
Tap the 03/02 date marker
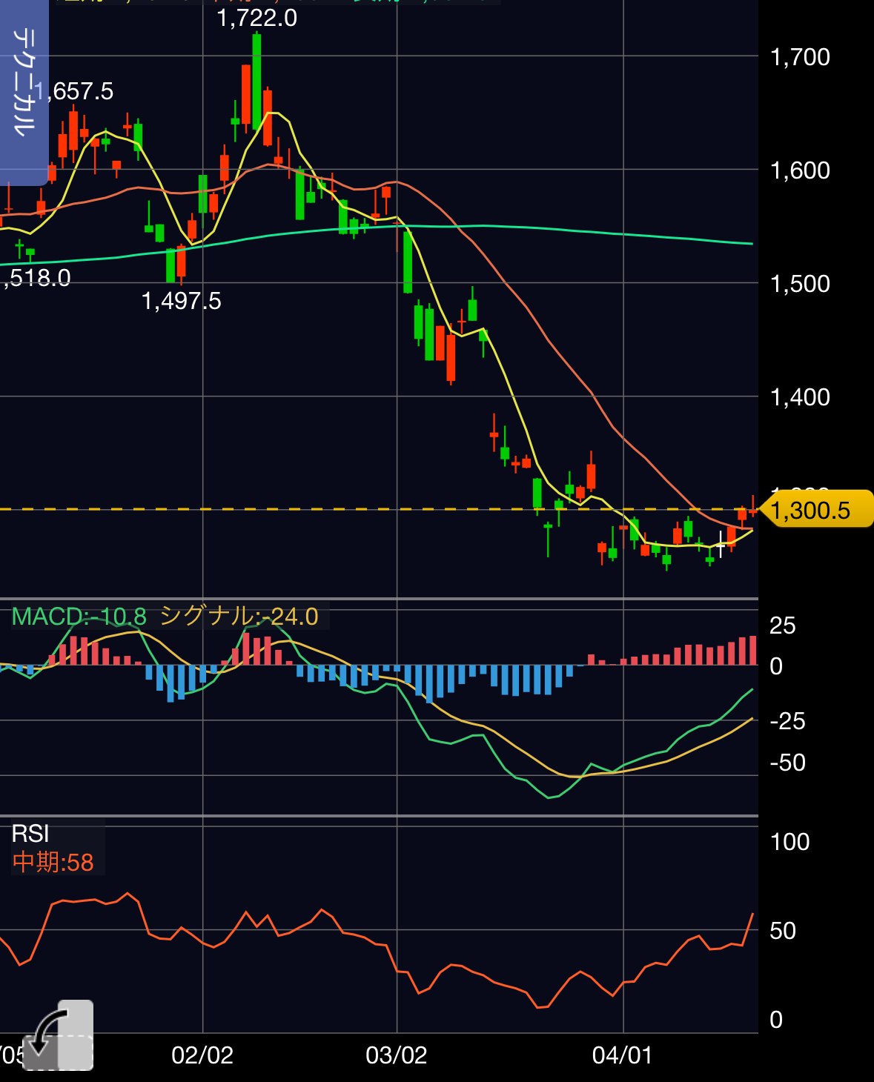[x=397, y=1055]
